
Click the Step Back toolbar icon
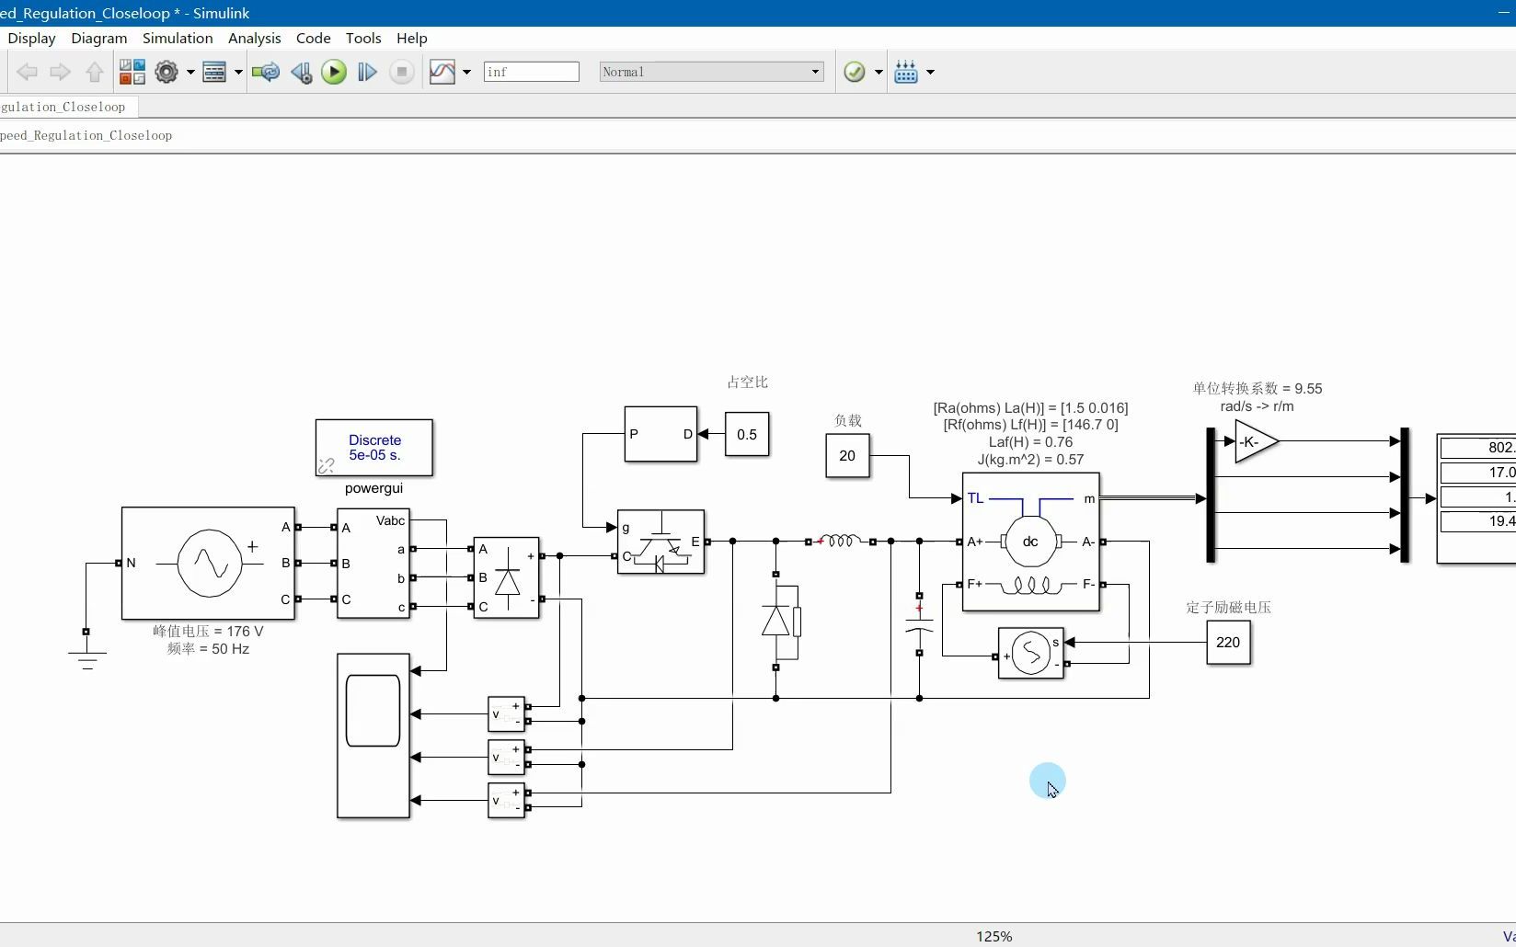[301, 72]
